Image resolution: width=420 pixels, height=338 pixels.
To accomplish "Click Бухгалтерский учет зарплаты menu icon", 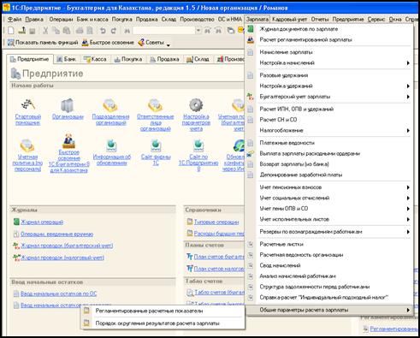I will (x=250, y=97).
